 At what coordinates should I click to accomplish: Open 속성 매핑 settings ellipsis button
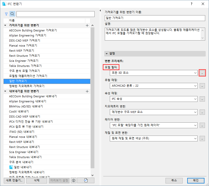[202, 99]
